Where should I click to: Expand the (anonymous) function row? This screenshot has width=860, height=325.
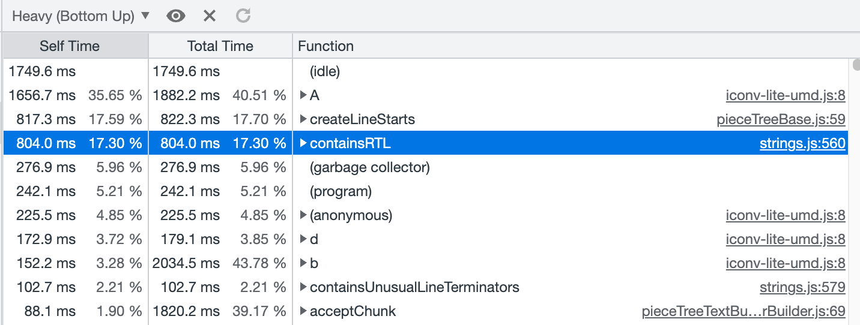pos(304,215)
